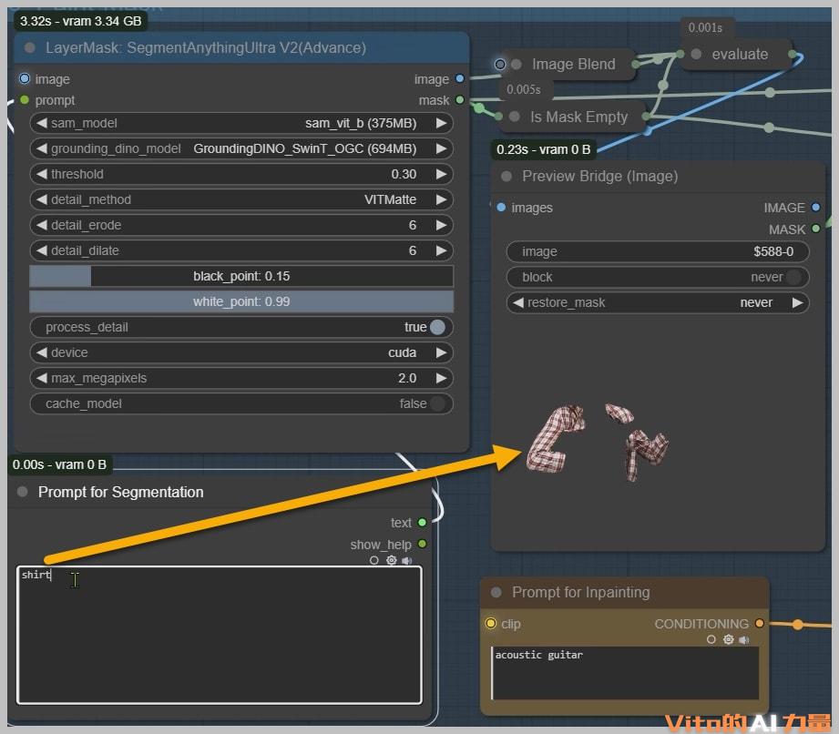Collapse the SegmentAnythingUltra V2 node via its title dot

tap(30, 47)
